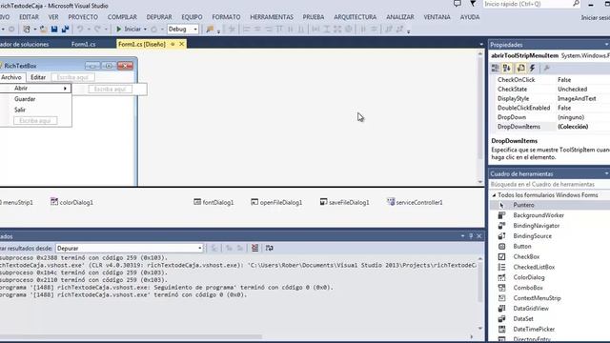610x343 pixels.
Task: Select the colorDialog1 component in tray
Action: [x=72, y=202]
